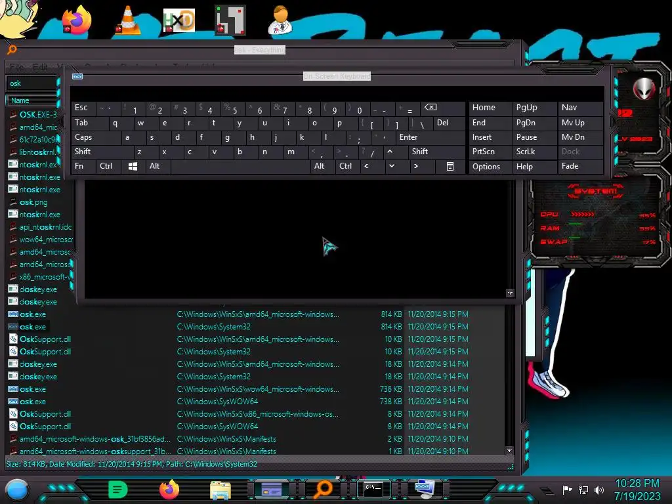Toggle the Fn key
The height and width of the screenshot is (504, 672).
[83, 166]
